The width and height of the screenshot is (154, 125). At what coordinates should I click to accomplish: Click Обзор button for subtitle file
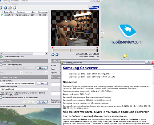(x=42, y=68)
